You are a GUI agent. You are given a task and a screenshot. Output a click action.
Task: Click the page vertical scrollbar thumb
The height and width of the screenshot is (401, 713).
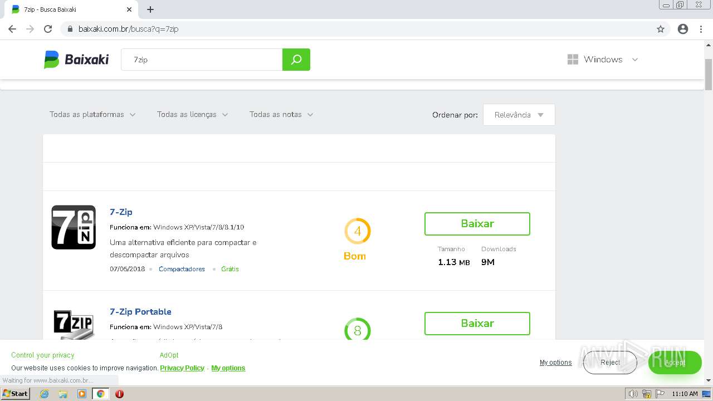tap(709, 75)
